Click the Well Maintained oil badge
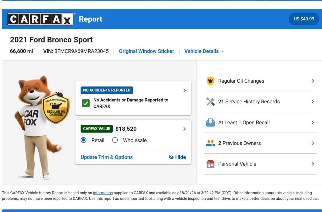 click(56, 108)
